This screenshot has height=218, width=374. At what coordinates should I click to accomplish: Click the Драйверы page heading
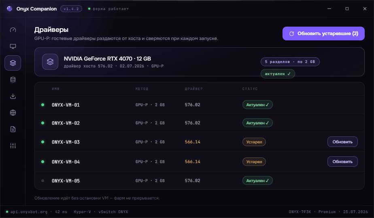(x=51, y=29)
